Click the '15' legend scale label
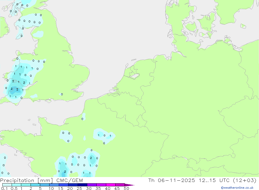The image size is (259, 190). [x=61, y=188]
